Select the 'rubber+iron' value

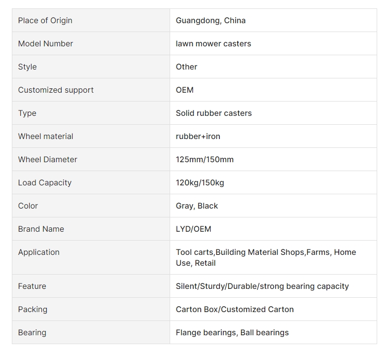pyautogui.click(x=198, y=136)
